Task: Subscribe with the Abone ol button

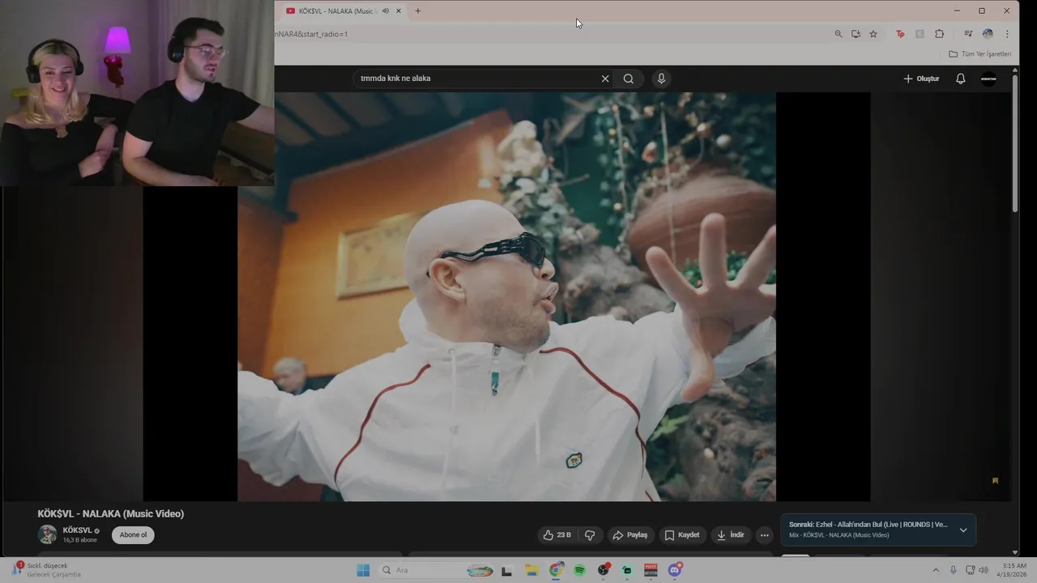Action: (x=133, y=535)
